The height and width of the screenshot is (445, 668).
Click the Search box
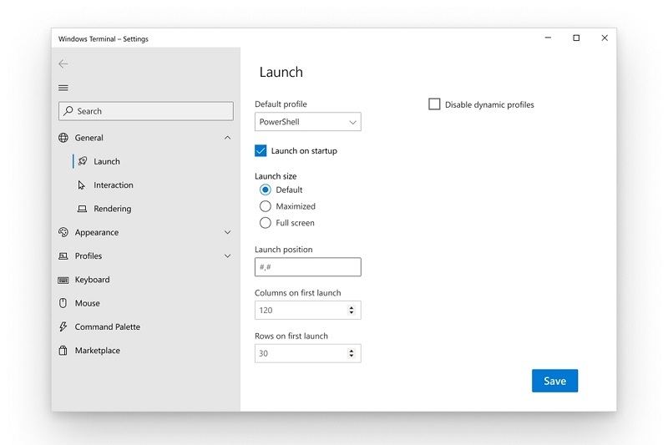145,111
